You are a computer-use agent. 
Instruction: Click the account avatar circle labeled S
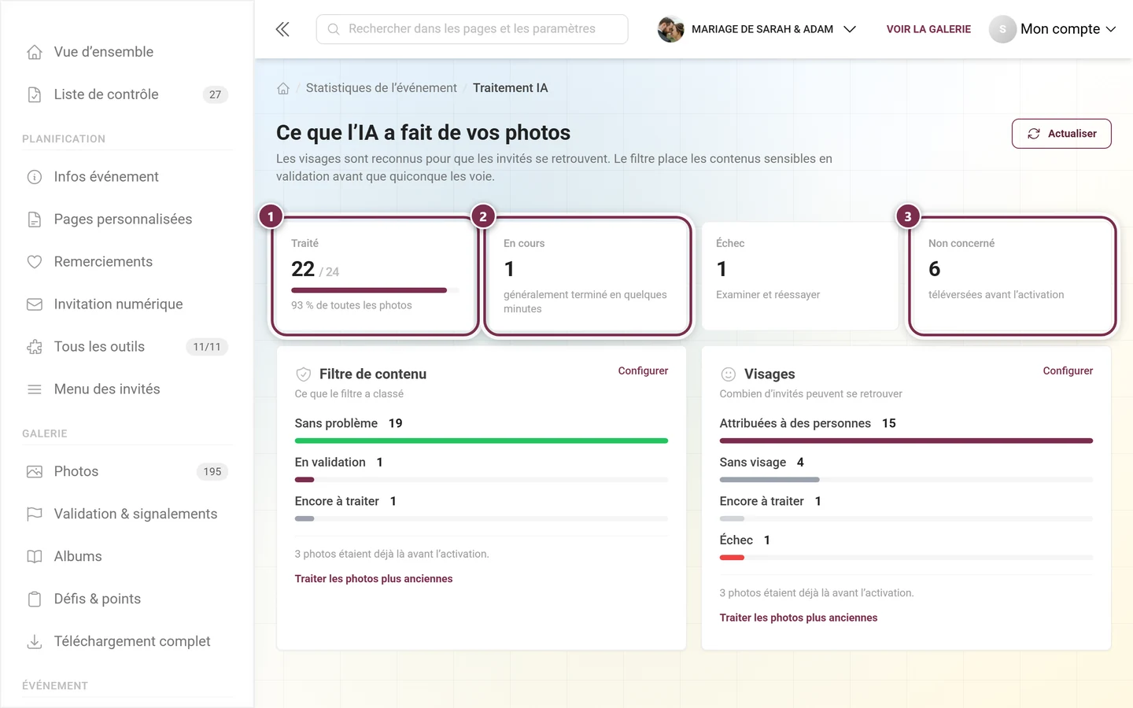click(1002, 29)
